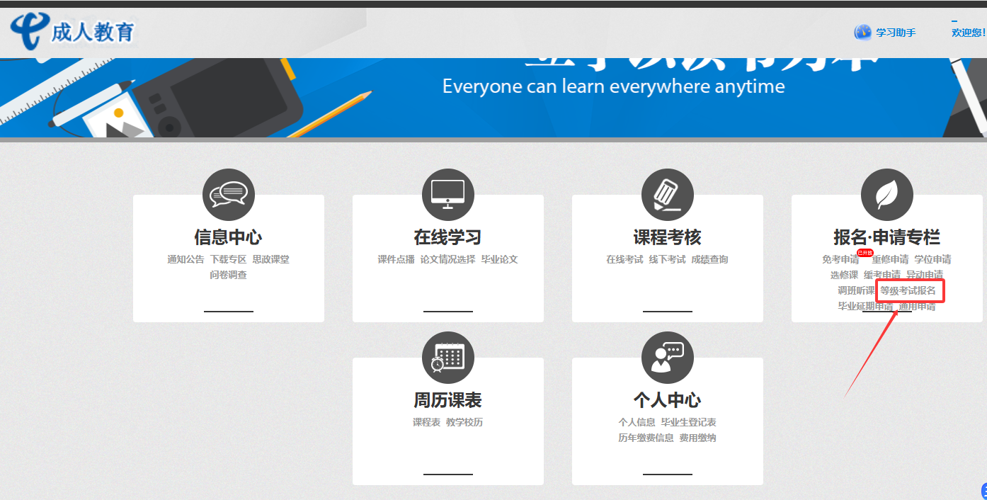Click the 欢迎您 user menu
The width and height of the screenshot is (987, 500).
[968, 33]
